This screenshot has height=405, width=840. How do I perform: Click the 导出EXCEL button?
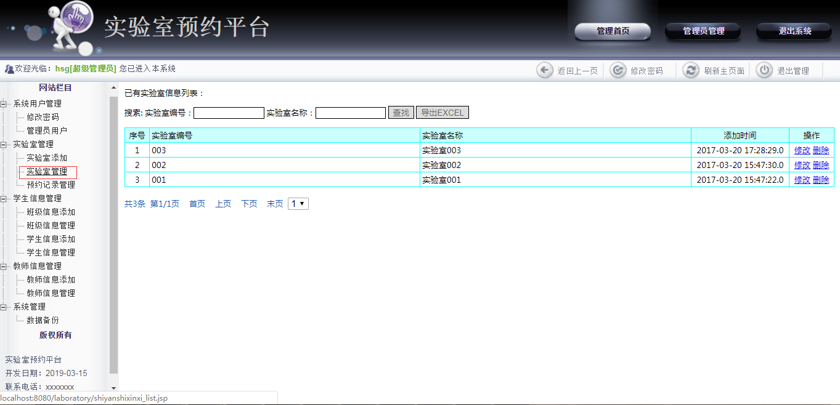coord(442,113)
